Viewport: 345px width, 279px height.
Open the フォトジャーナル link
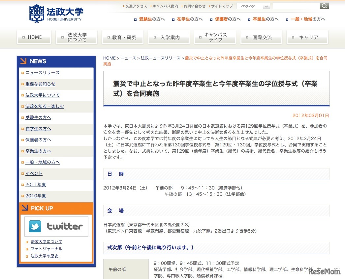(47, 249)
